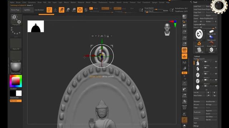Toggle eye icon of the white oval subtool

coord(216,86)
